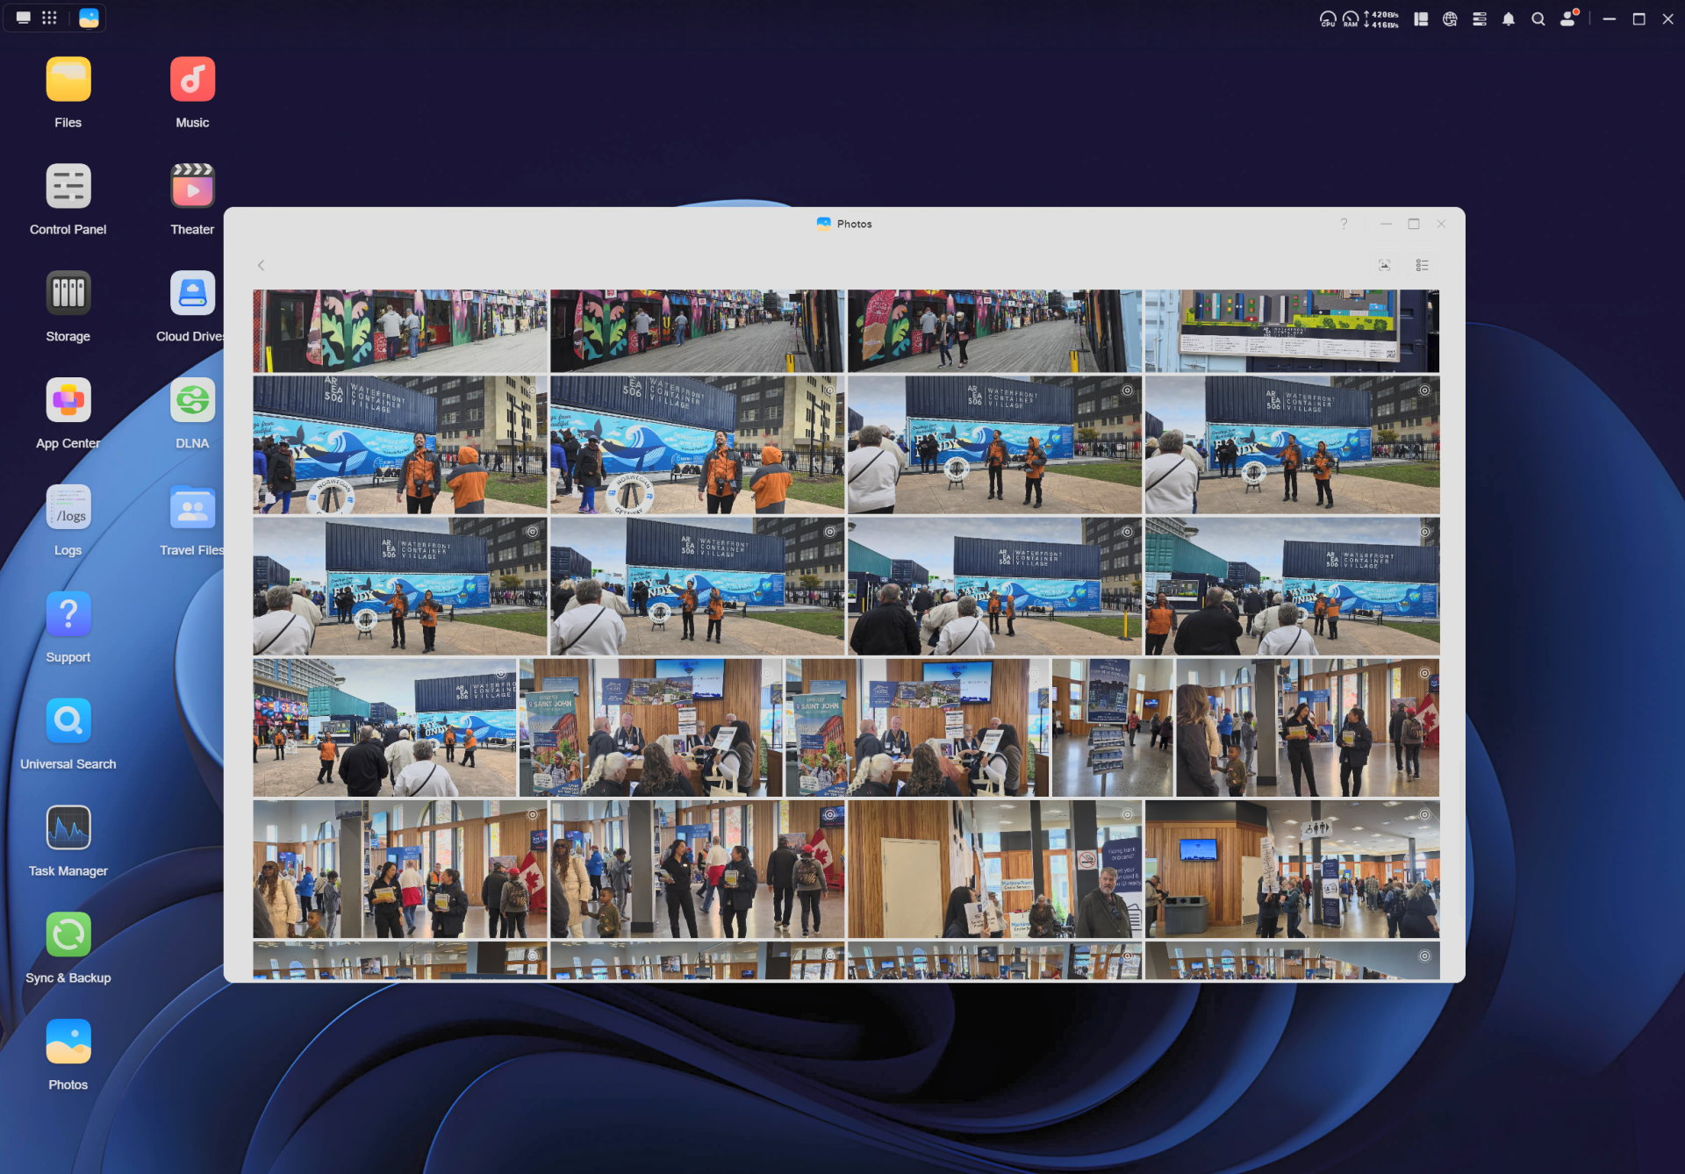
Task: Select the container village map sign photo
Action: pos(1292,331)
